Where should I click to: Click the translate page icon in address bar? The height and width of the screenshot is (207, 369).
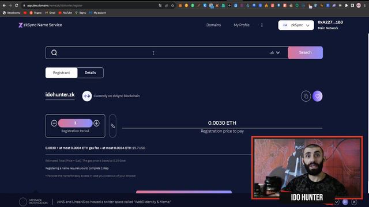point(160,5)
